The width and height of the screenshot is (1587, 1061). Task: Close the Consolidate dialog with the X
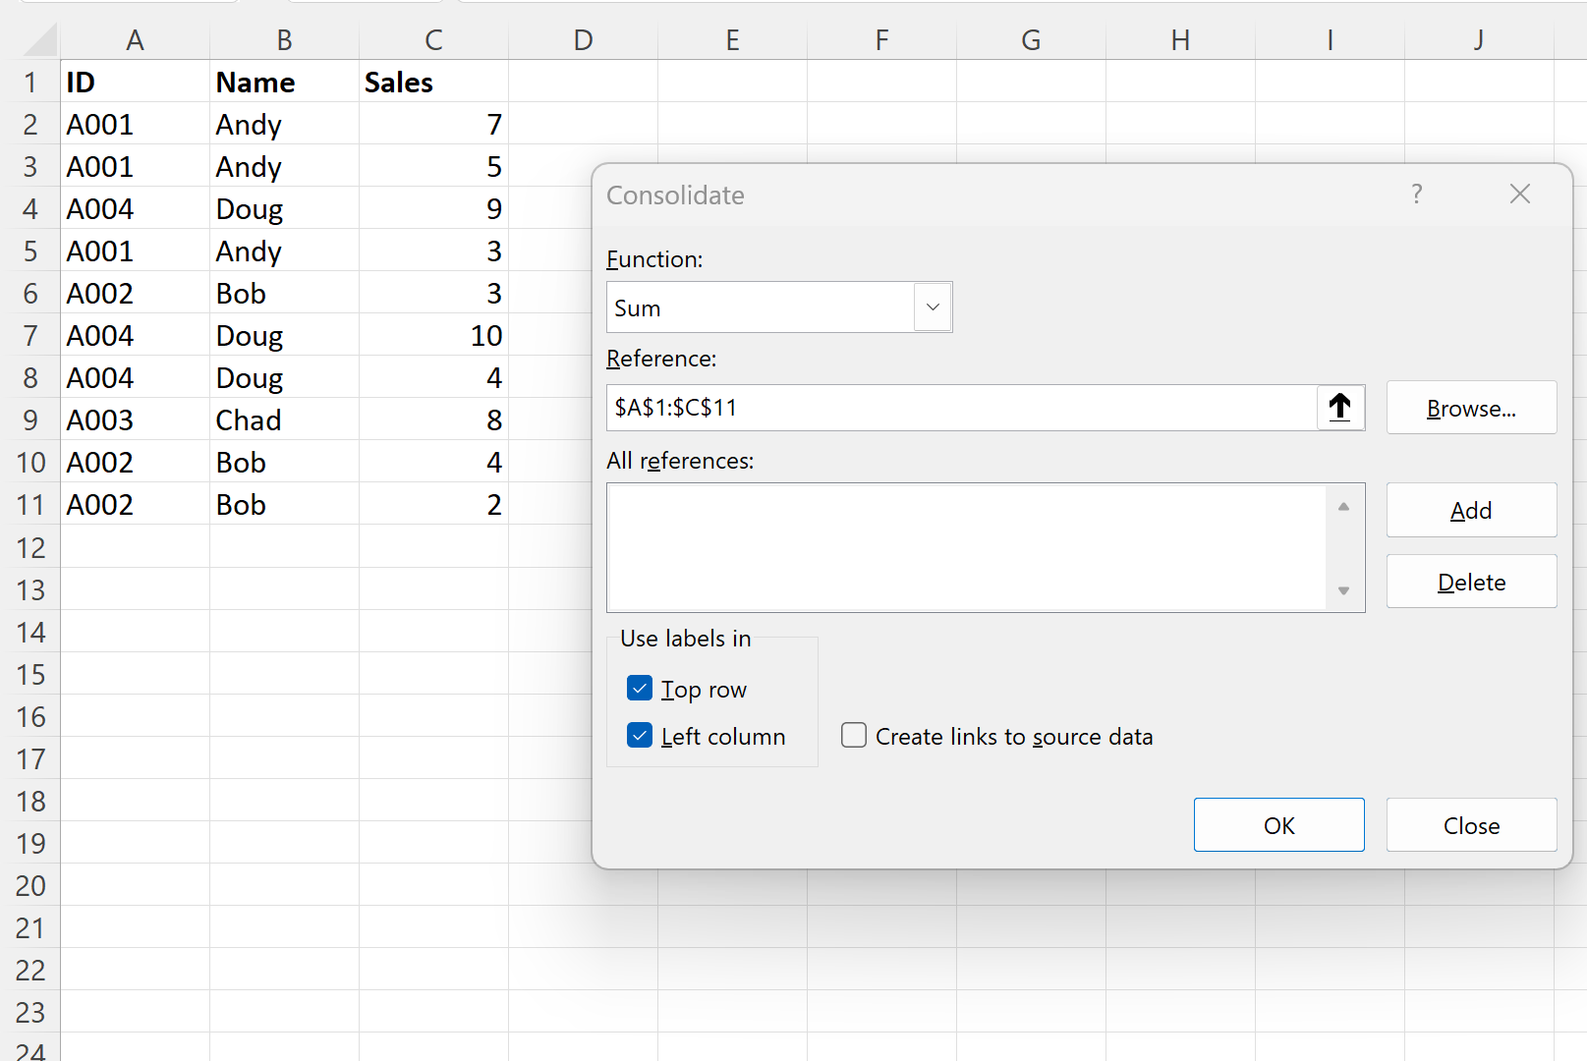coord(1520,194)
